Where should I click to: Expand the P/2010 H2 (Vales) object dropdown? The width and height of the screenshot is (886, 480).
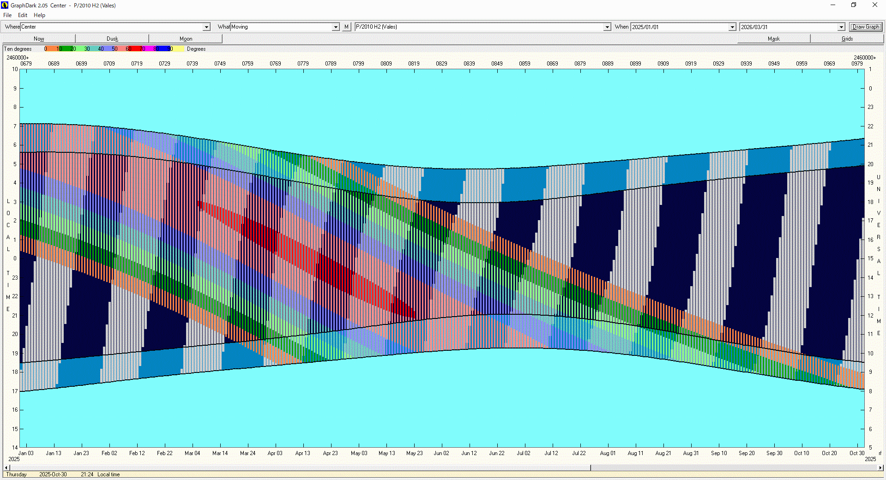tap(607, 27)
